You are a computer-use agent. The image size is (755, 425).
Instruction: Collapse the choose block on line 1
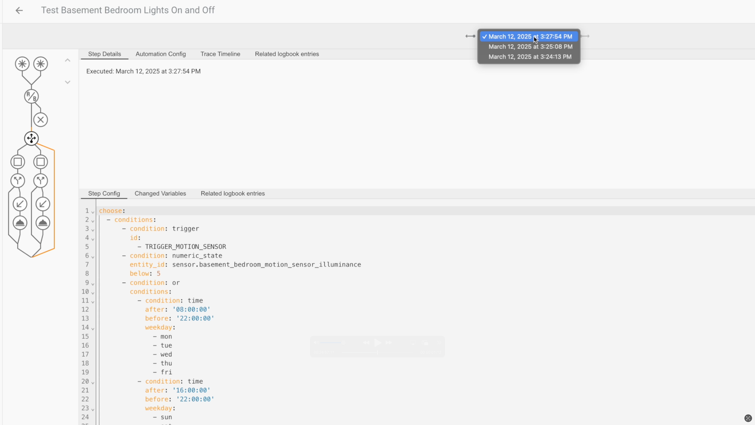(93, 212)
